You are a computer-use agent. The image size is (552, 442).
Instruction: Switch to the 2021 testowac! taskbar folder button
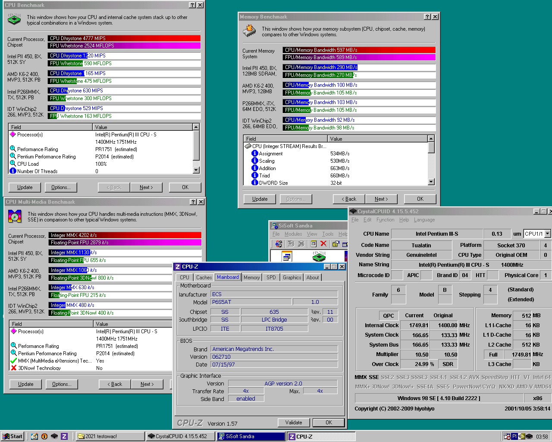110,436
